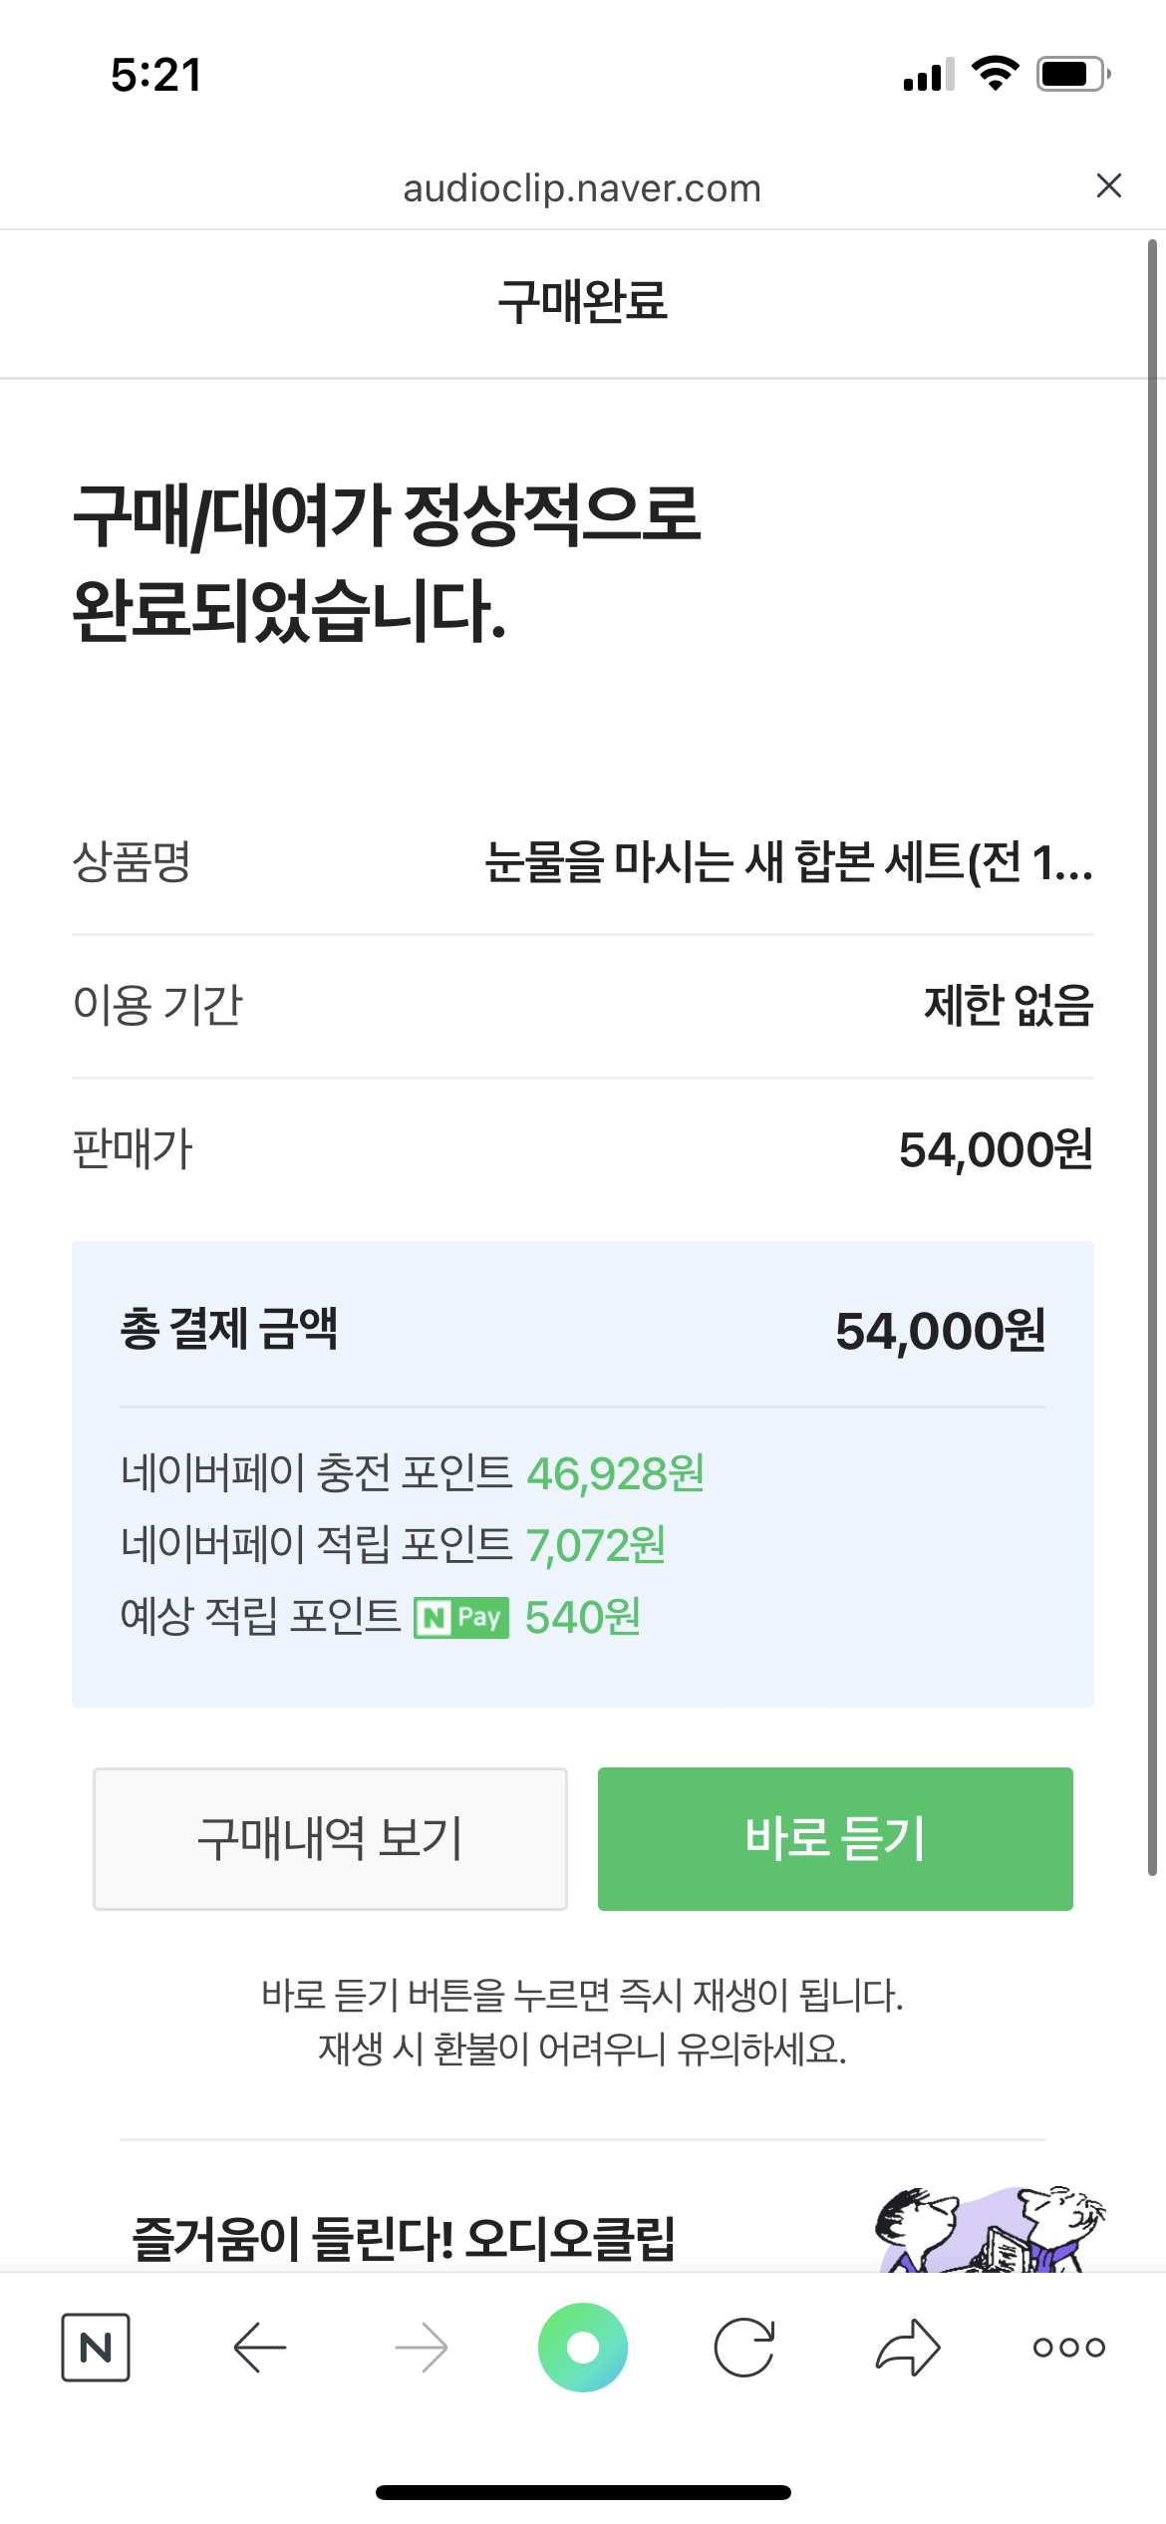This screenshot has width=1166, height=2524.
Task: Tap the Audioclip banner illustration
Action: 991,2231
